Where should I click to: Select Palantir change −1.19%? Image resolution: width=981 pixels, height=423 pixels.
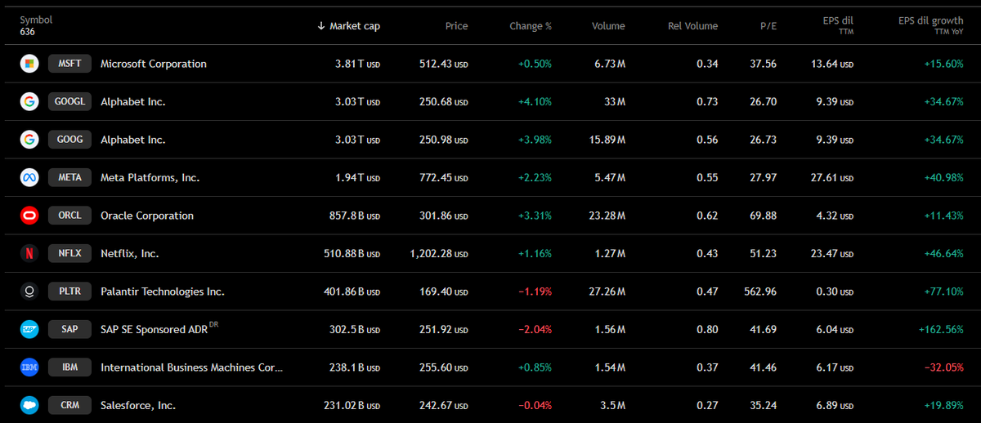535,292
